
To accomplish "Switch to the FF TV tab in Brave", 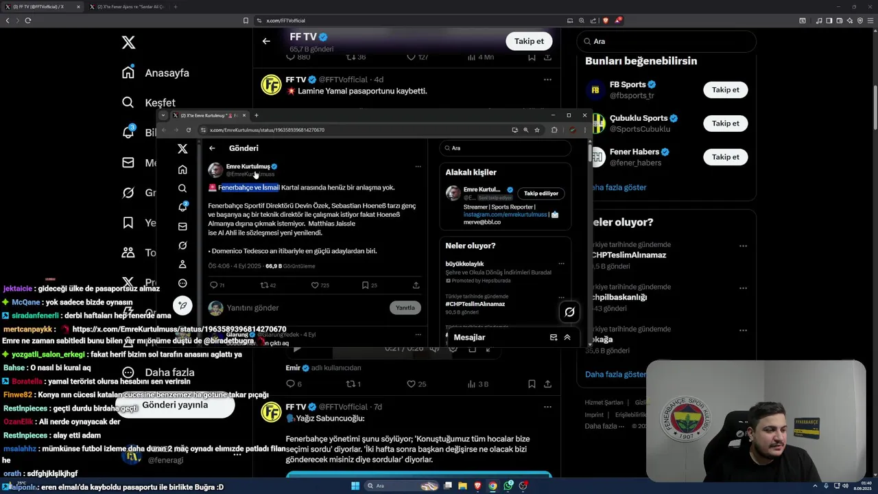I will tap(41, 7).
